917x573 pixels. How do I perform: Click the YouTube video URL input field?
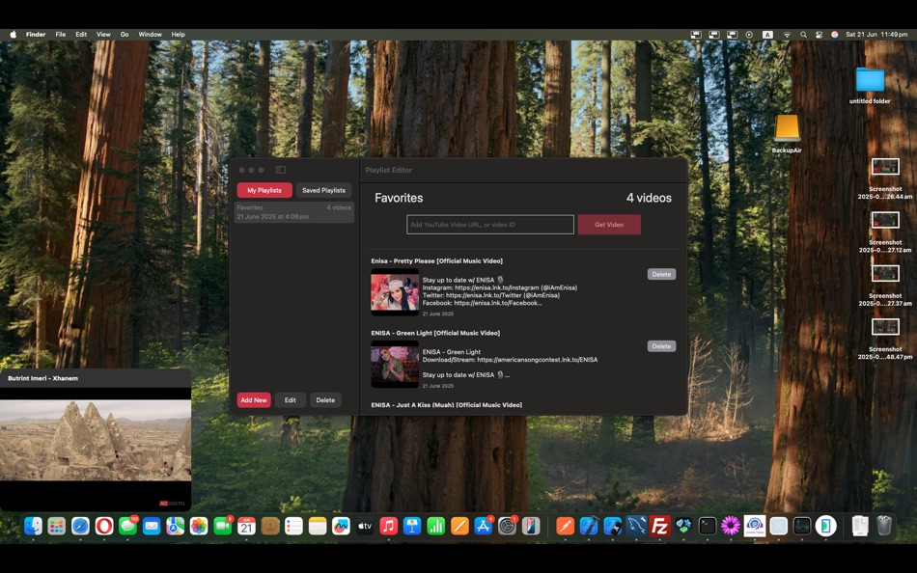coord(490,224)
